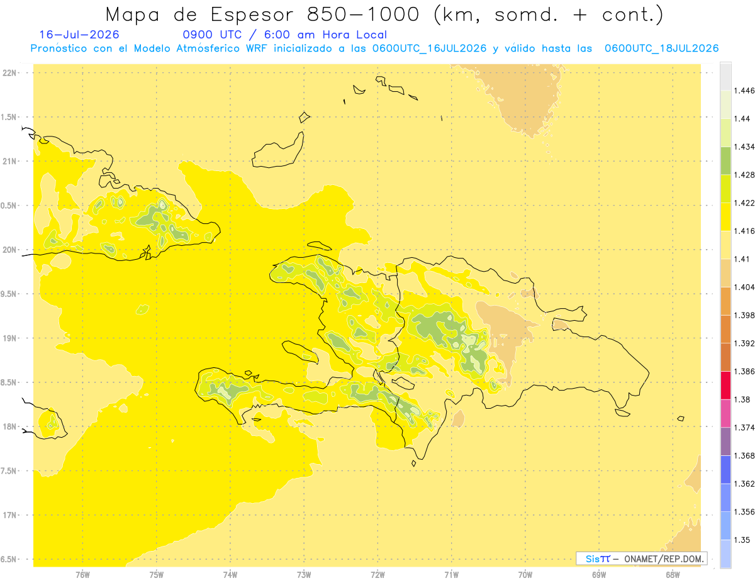Click the '17N' latitude label
The width and height of the screenshot is (755, 583).
(9, 516)
